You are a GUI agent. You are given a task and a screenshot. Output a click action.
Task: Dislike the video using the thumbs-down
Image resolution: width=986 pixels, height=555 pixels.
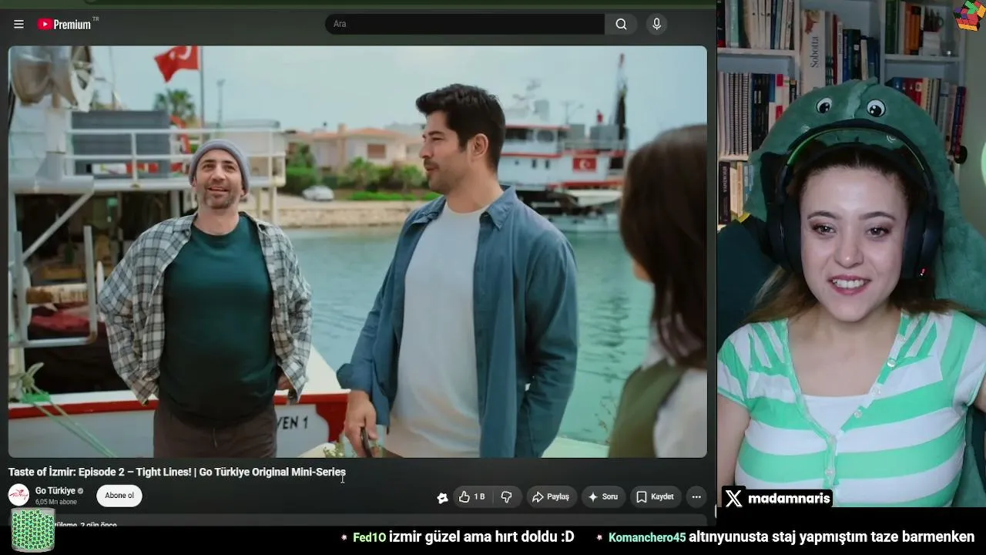[506, 497]
